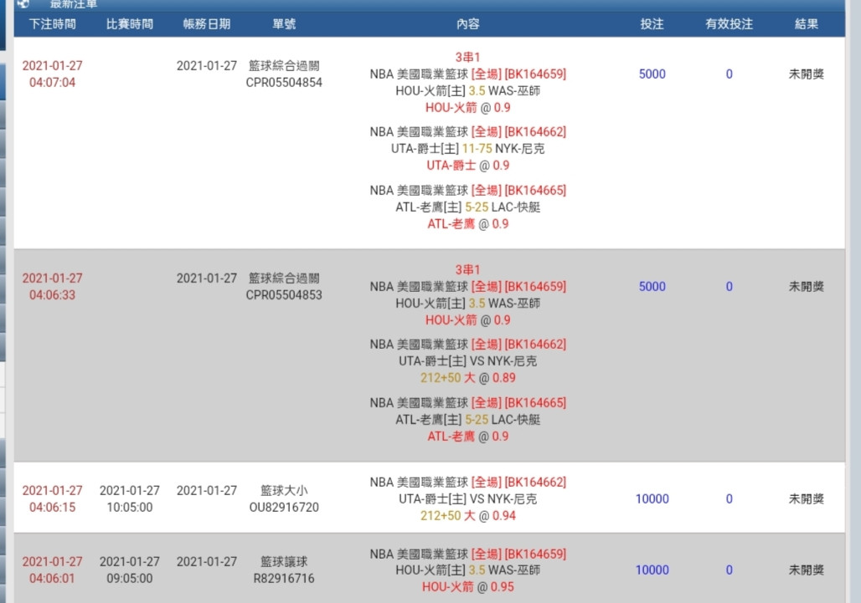Screen dimensions: 861x603
Task: Select bet time 04:07:04
Action: coord(52,83)
